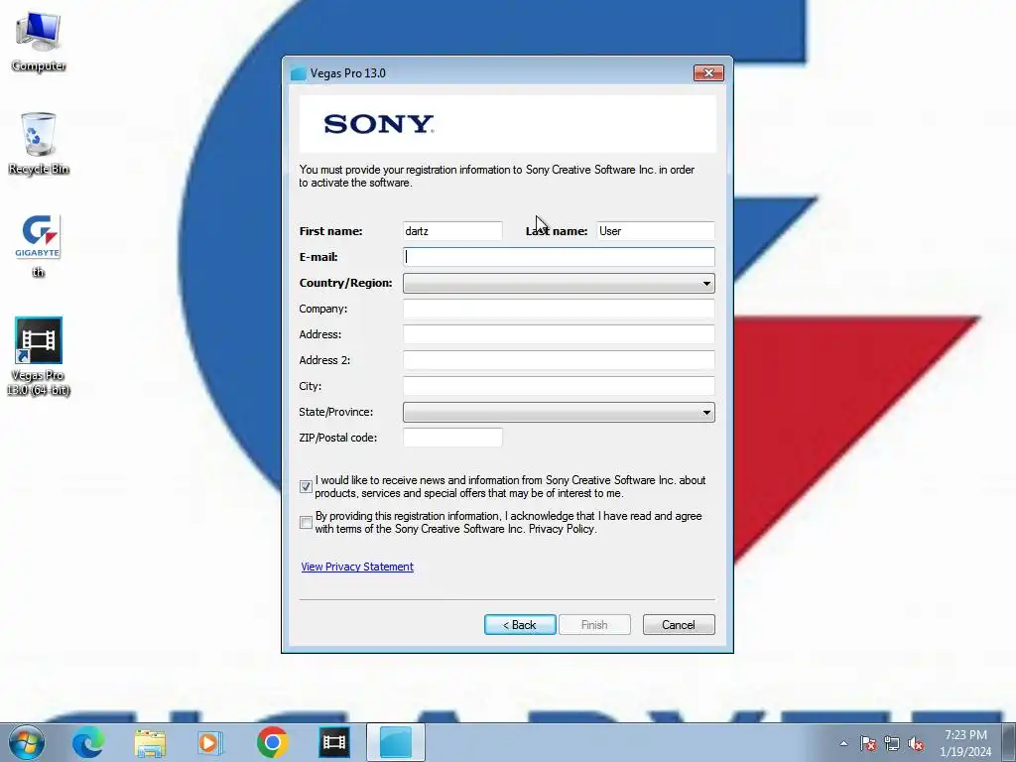Click into the E-mail field
This screenshot has width=1016, height=762.
pos(559,257)
